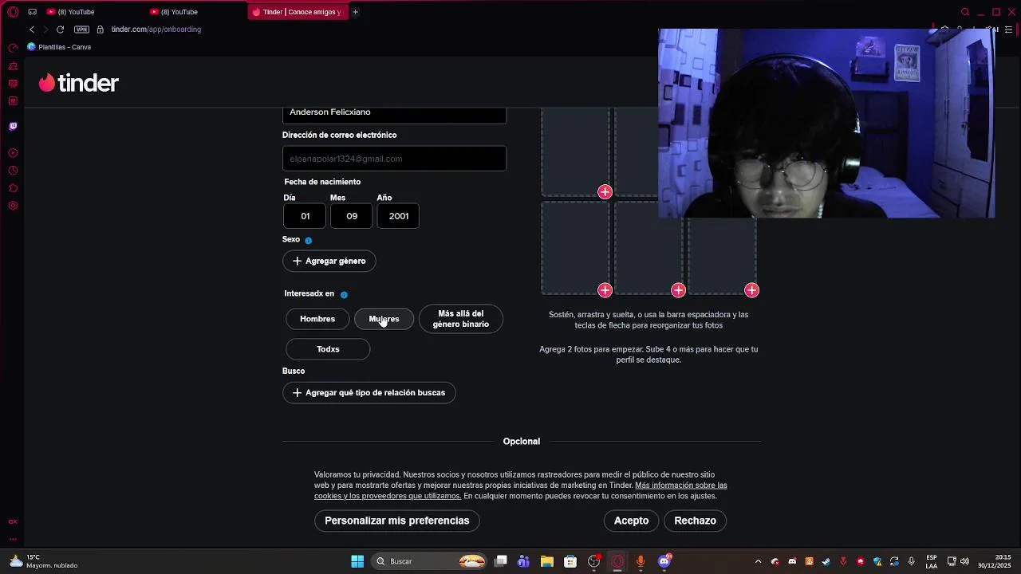Open the Twitch sidebar icon

click(13, 126)
